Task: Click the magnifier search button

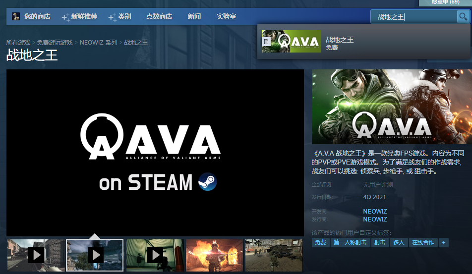Action: tap(463, 16)
